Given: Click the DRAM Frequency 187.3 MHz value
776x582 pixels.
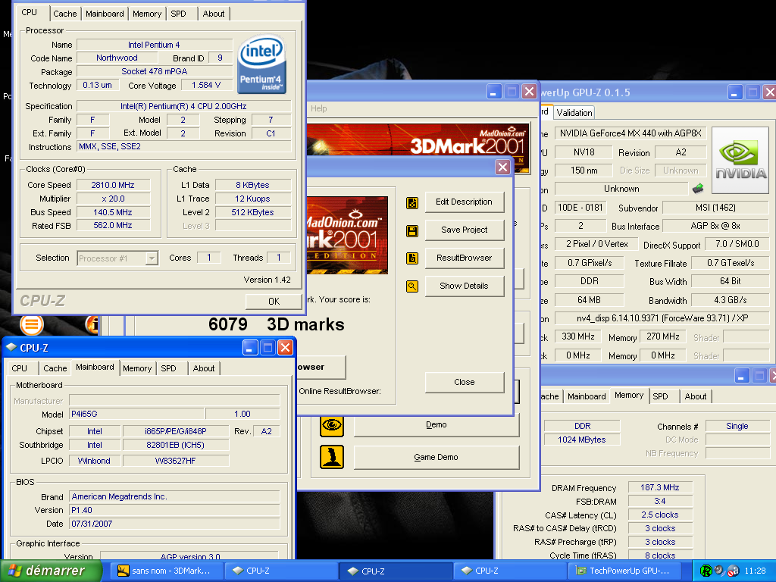Looking at the screenshot, I should pos(660,487).
